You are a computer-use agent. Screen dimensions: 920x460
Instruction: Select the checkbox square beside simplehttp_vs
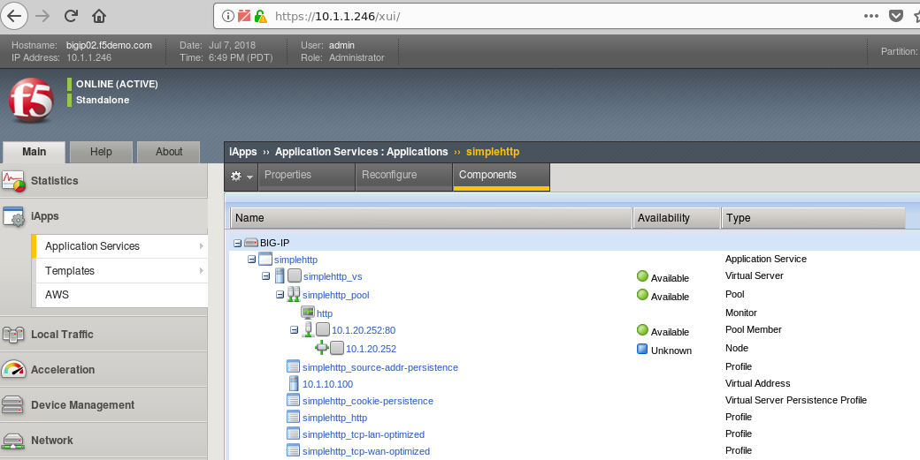coord(295,275)
